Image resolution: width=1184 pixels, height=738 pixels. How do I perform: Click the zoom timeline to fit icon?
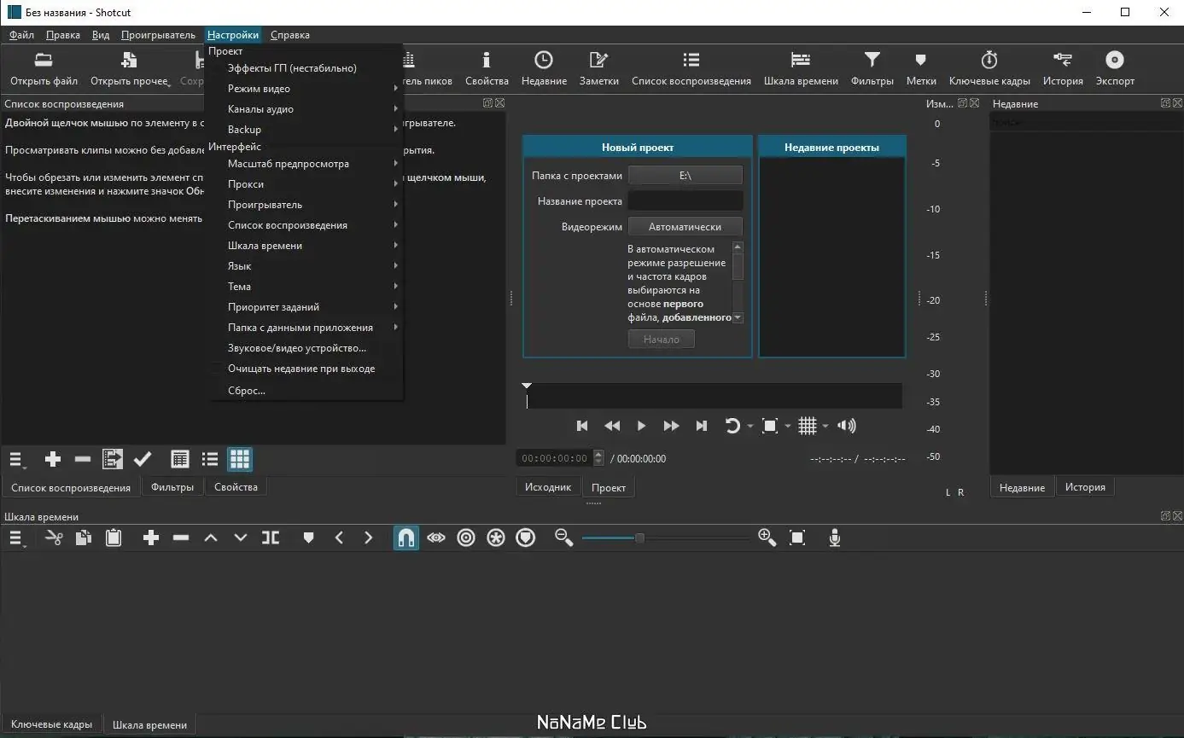click(x=797, y=538)
